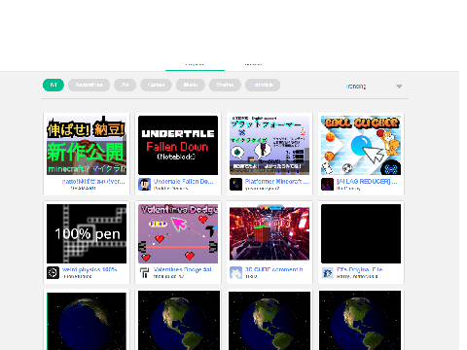Click author name under natto project

click(x=83, y=189)
